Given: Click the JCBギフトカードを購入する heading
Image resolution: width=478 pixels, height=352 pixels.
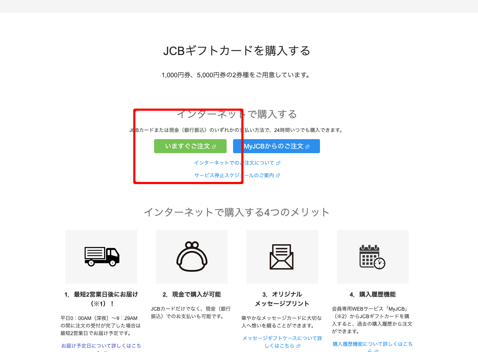Looking at the screenshot, I should pyautogui.click(x=237, y=51).
